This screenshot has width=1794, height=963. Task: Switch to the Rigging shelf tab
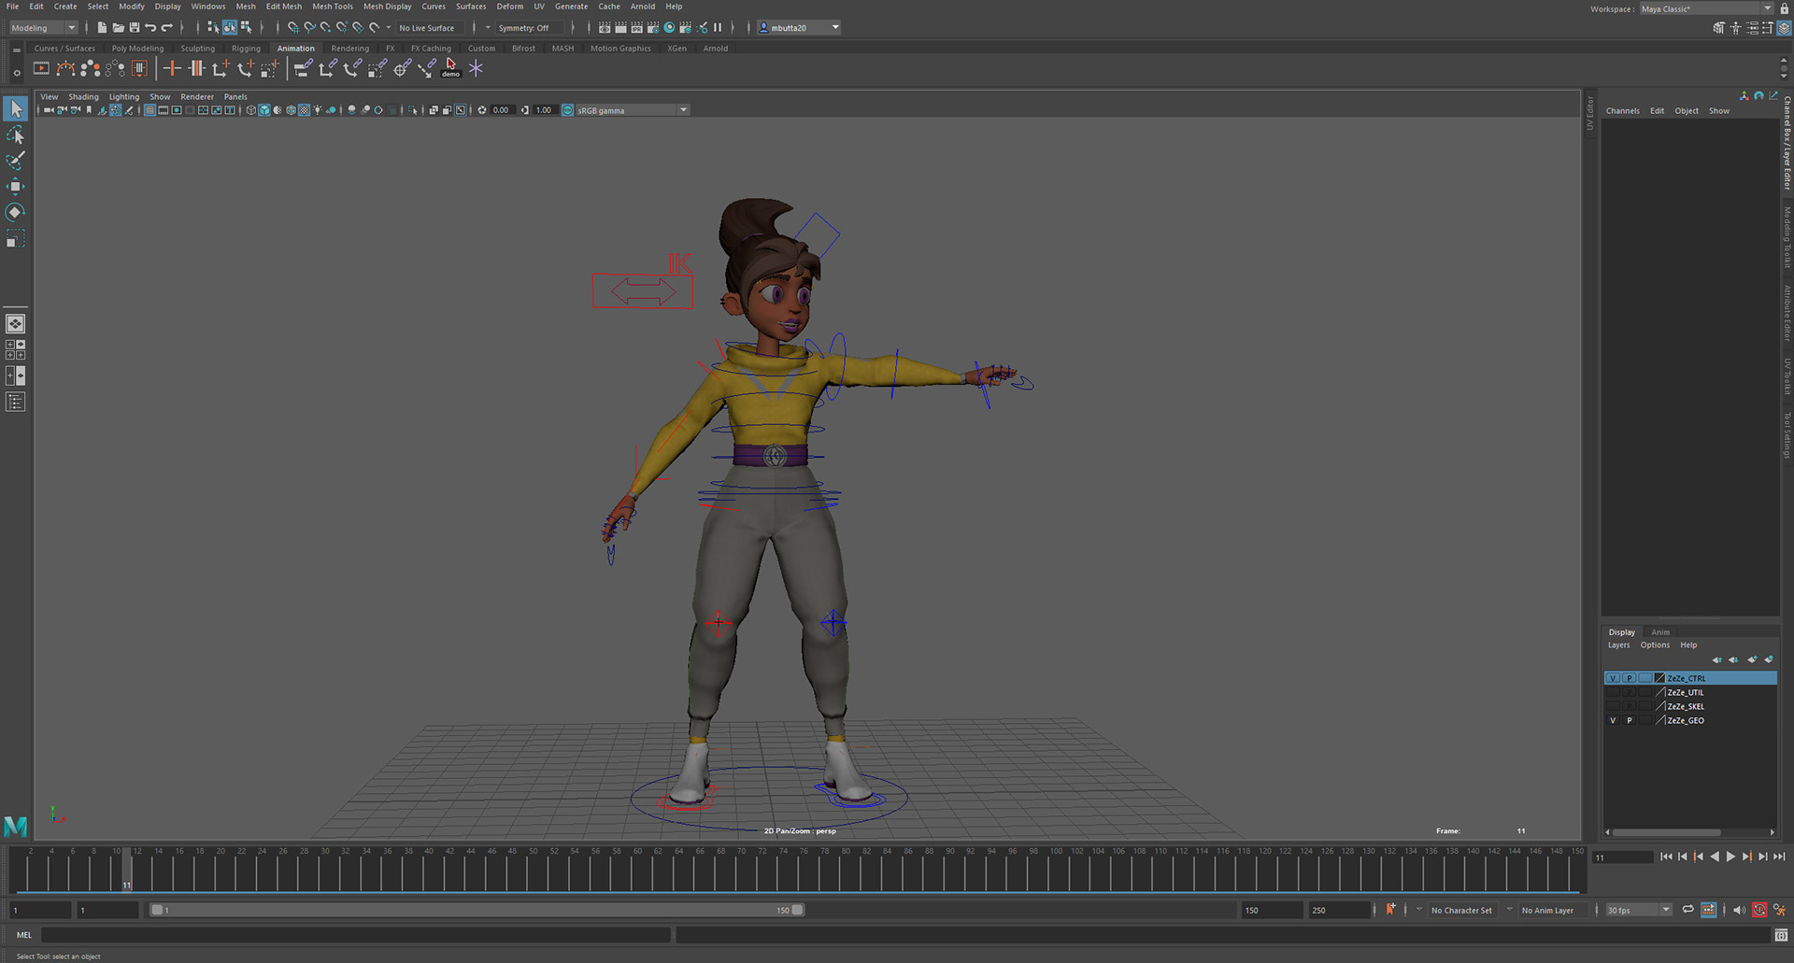click(246, 49)
